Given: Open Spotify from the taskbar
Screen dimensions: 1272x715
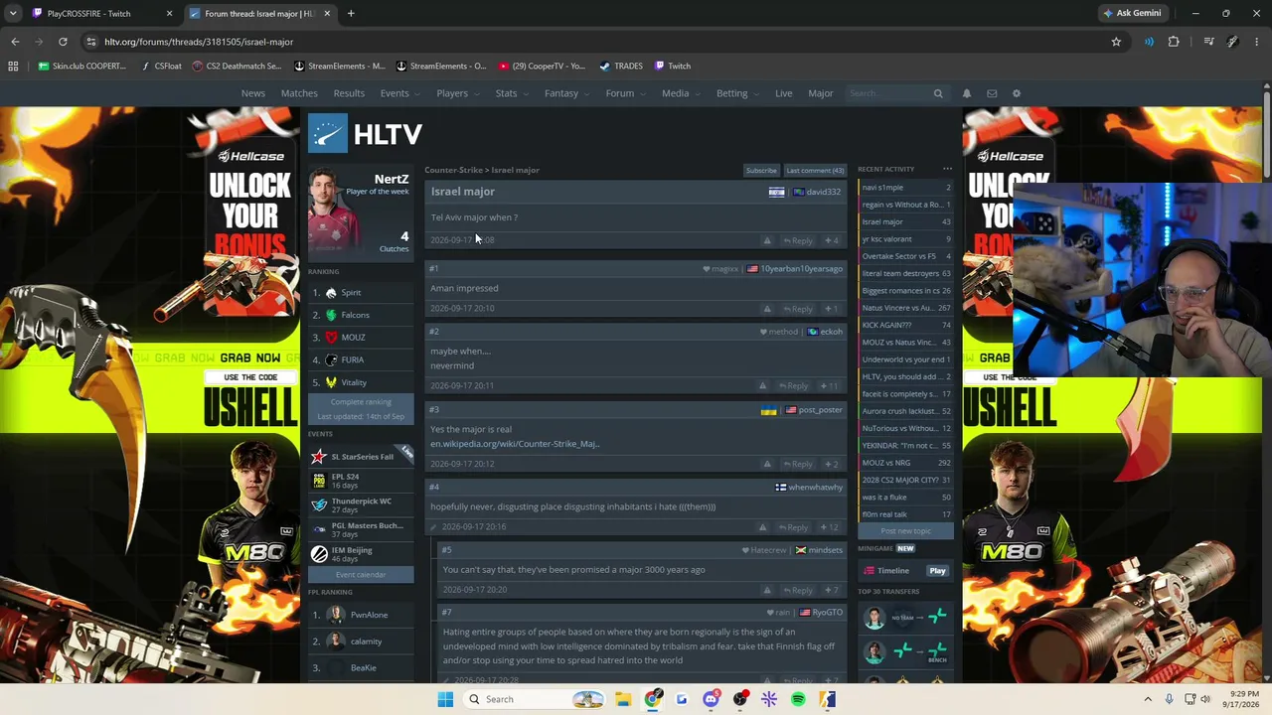Looking at the screenshot, I should [x=798, y=699].
